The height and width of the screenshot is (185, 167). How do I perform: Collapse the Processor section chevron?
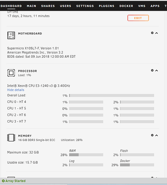pyautogui.click(x=157, y=71)
